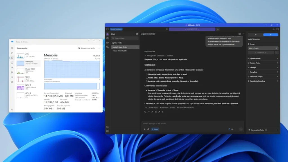Image resolution: width=288 pixels, height=162 pixels.
Task: Expand the Structured Output section
Action: tap(263, 76)
